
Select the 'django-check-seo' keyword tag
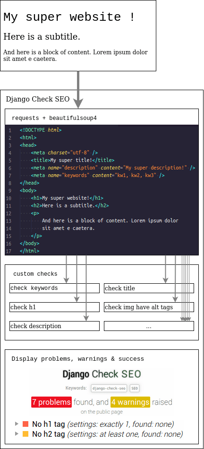[109, 389]
